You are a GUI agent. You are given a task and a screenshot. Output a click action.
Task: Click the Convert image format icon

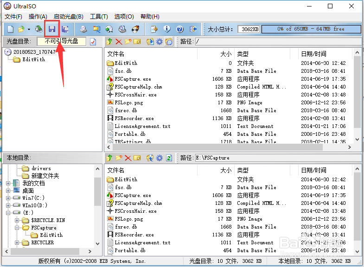(x=109, y=29)
